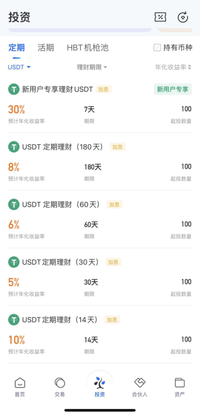Open the coupon ticket icon
The image size is (200, 416).
tap(160, 17)
